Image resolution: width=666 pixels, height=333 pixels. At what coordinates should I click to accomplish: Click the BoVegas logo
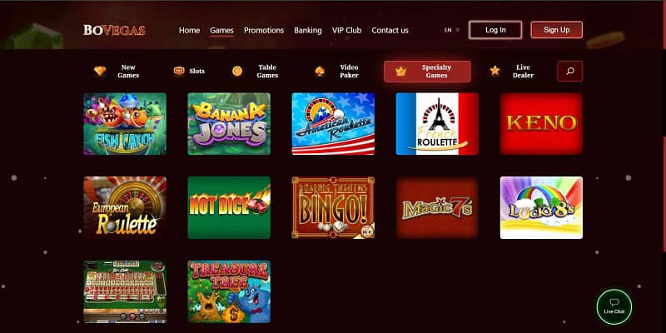pos(114,30)
